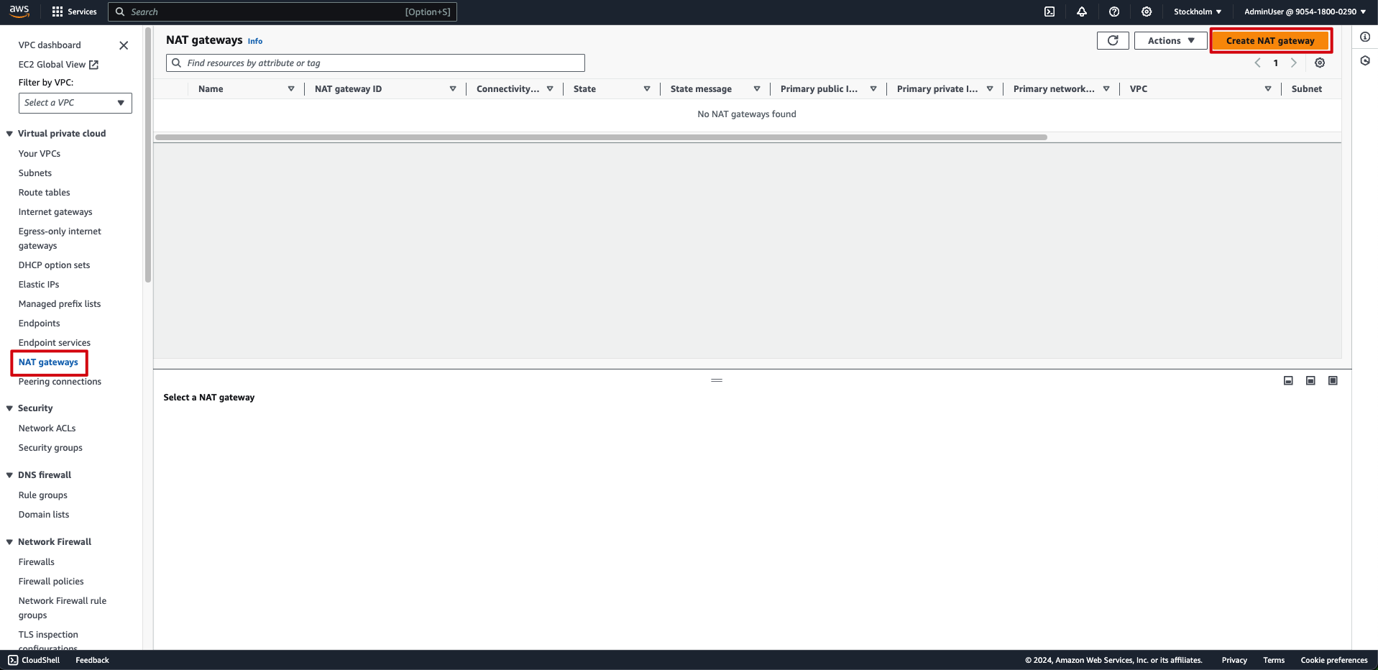
Task: Open the Actions dropdown menu
Action: point(1170,40)
